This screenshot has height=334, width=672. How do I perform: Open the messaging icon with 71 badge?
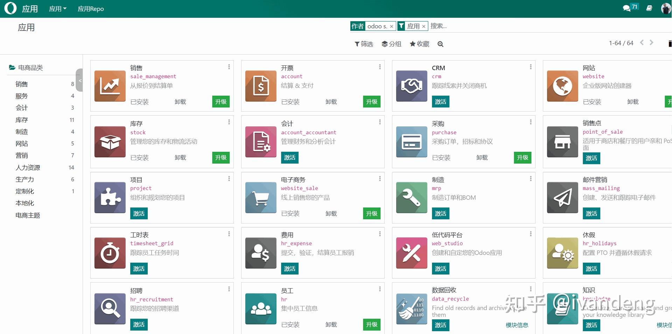click(627, 8)
